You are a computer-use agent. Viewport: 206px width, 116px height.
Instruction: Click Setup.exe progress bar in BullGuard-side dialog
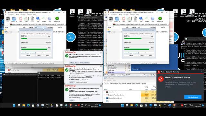(x=36, y=38)
